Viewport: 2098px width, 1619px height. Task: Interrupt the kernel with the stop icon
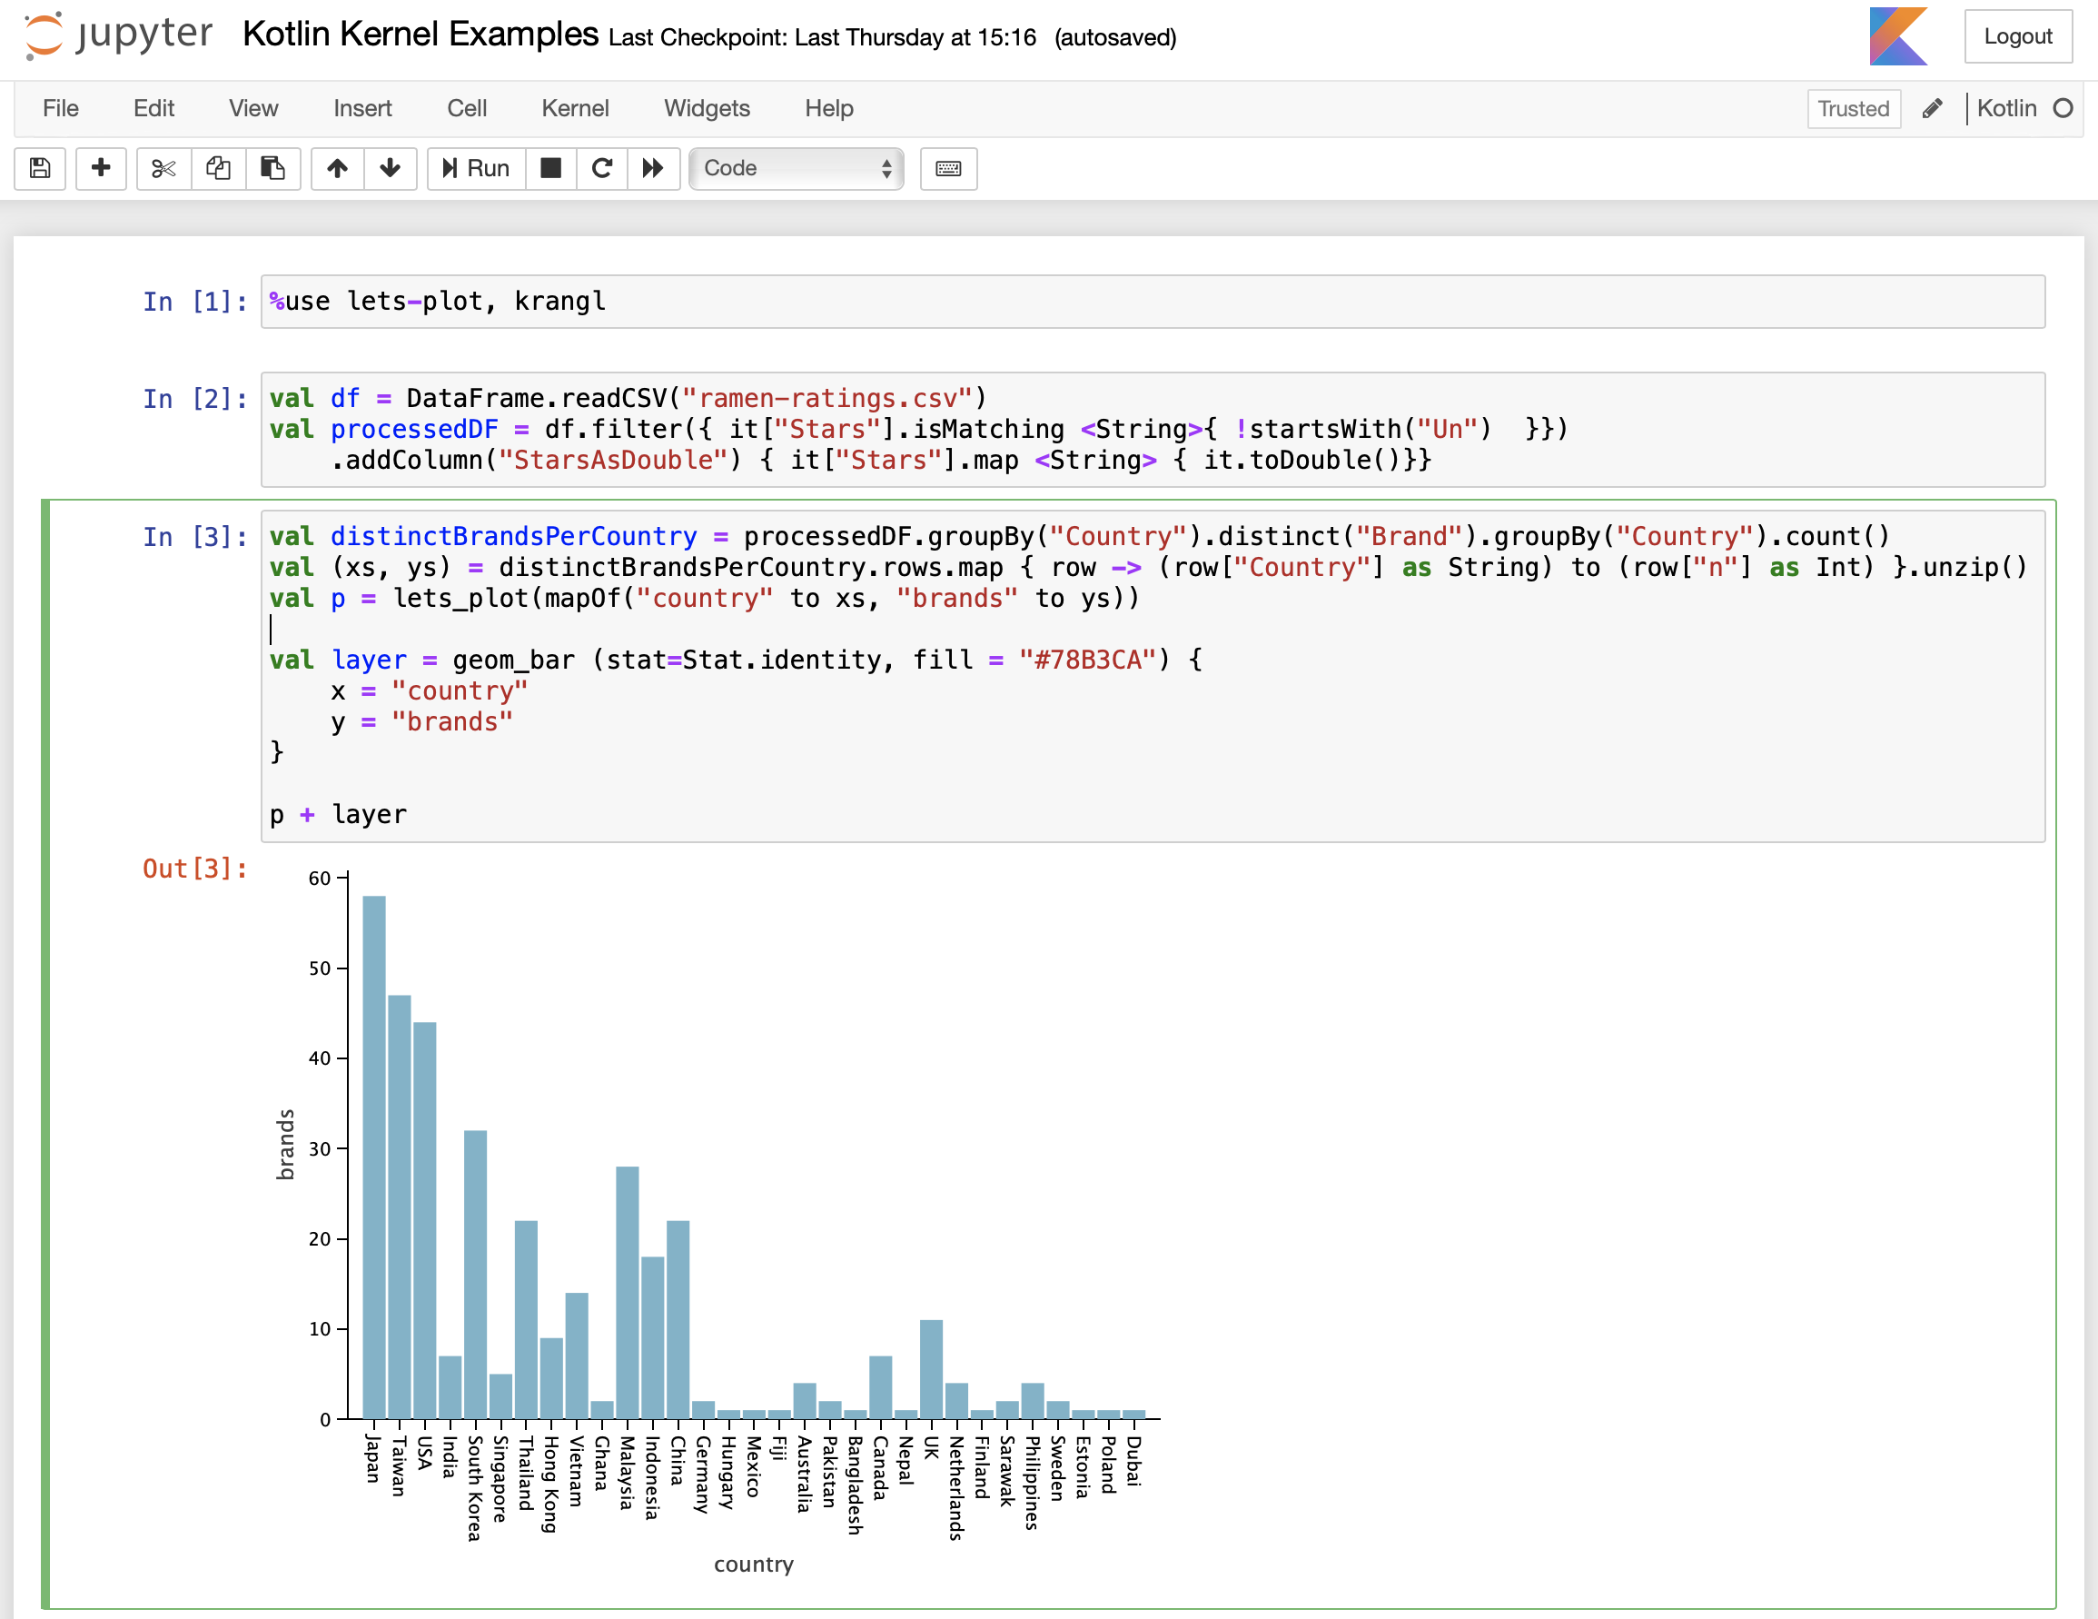coord(550,168)
